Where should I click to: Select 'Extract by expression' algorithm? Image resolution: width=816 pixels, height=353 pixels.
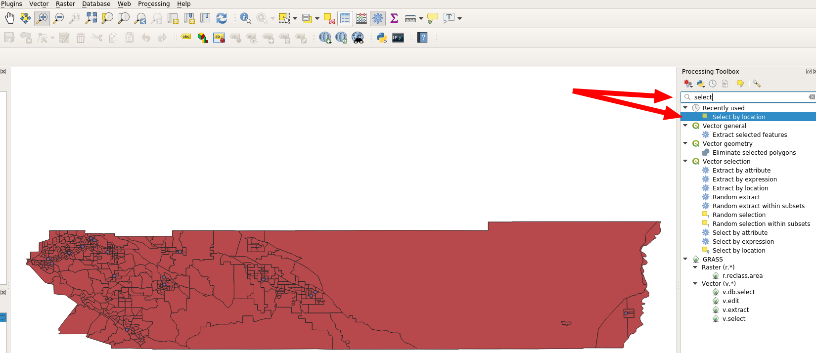(x=744, y=179)
